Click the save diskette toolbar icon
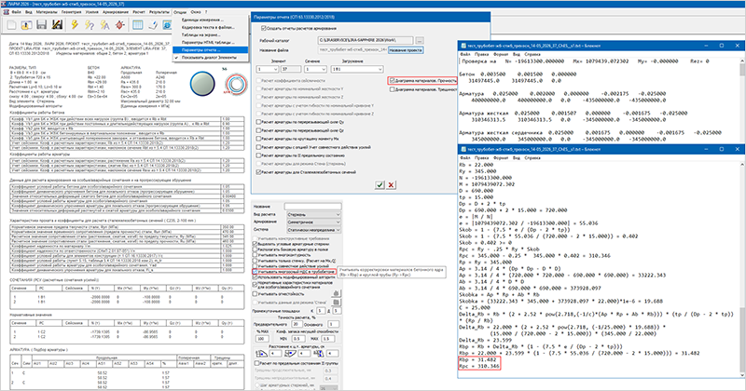Viewport: 746px width, 391px height. pos(42,24)
